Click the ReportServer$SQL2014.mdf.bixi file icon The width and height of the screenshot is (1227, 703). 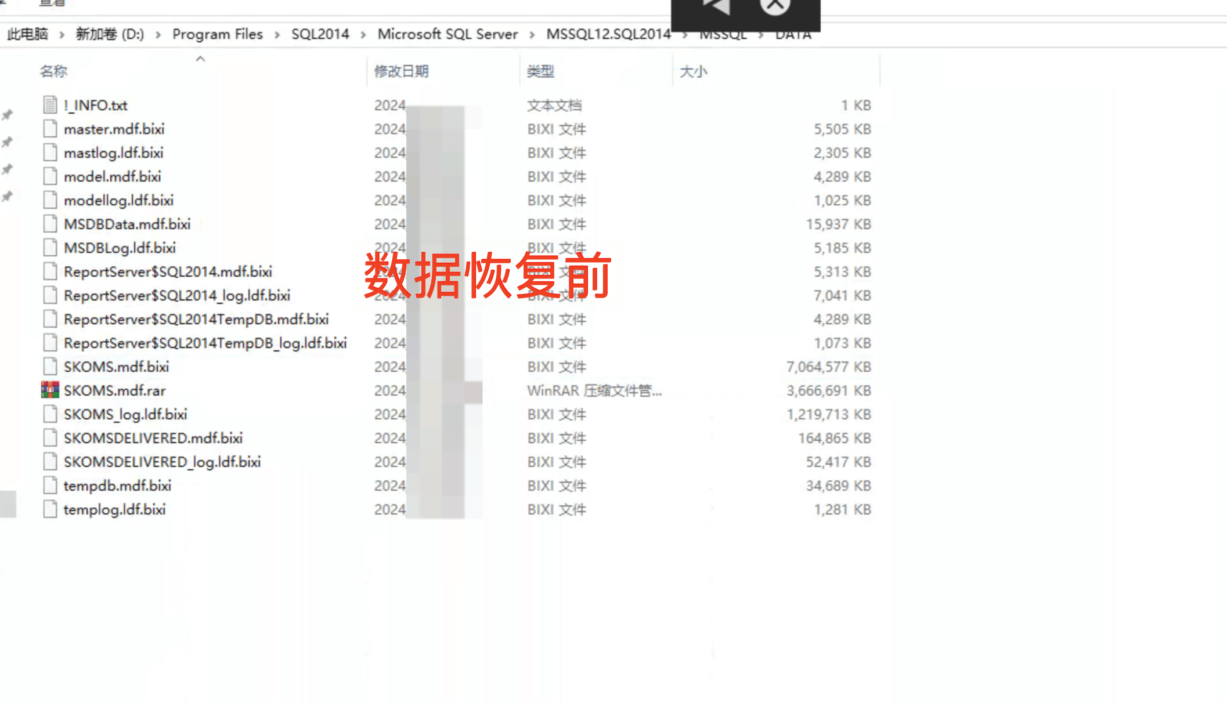(50, 271)
